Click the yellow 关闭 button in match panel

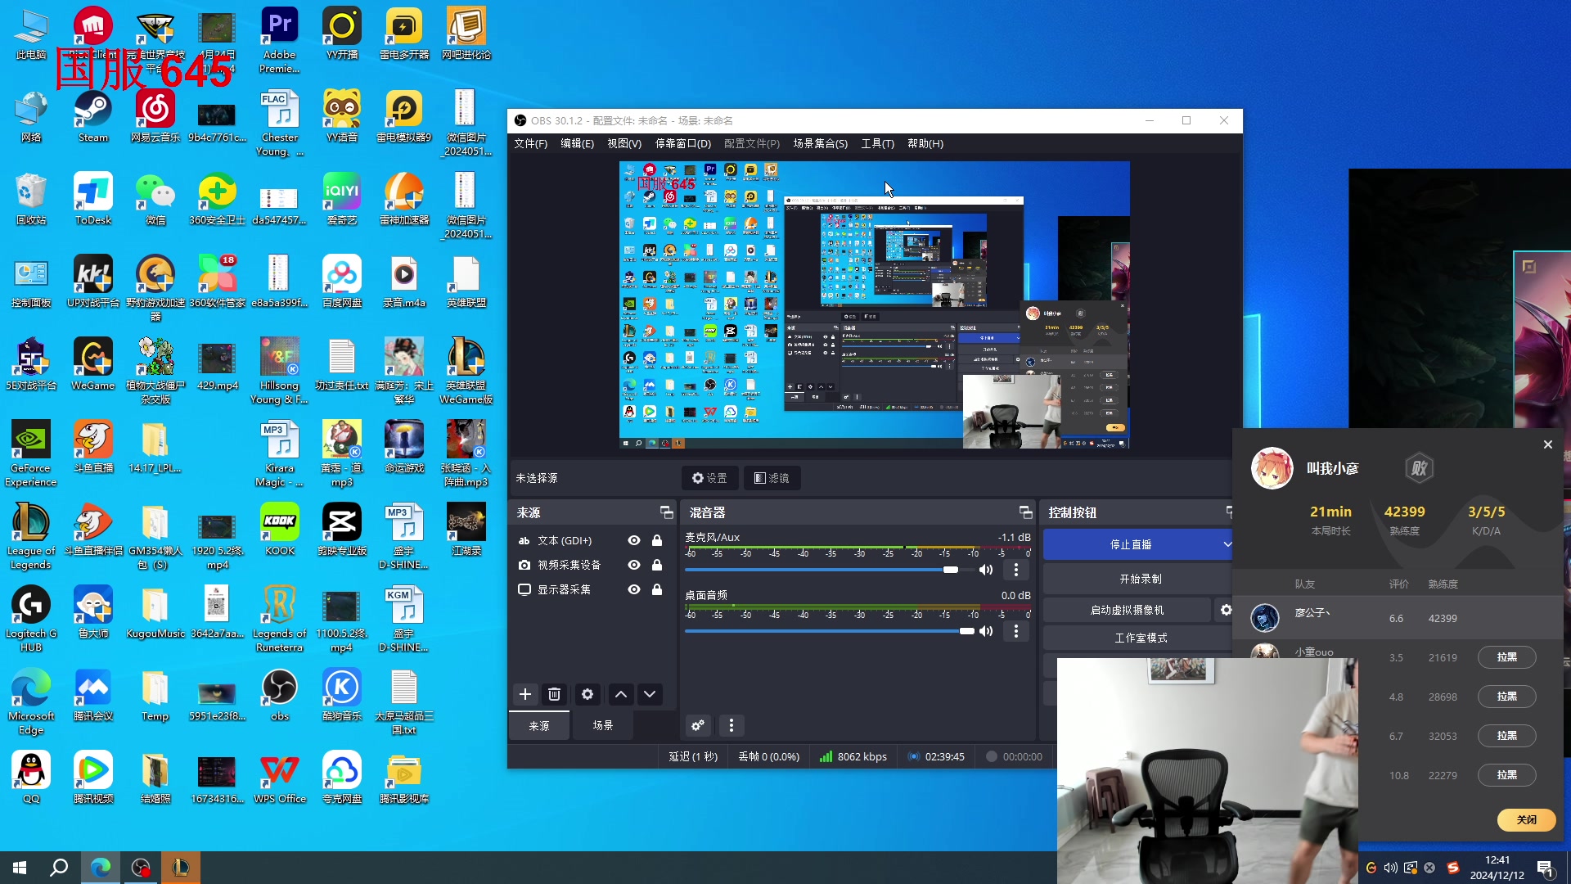tap(1526, 819)
